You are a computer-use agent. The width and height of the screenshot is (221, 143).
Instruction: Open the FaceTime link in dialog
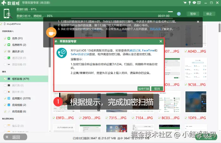tap(148, 50)
